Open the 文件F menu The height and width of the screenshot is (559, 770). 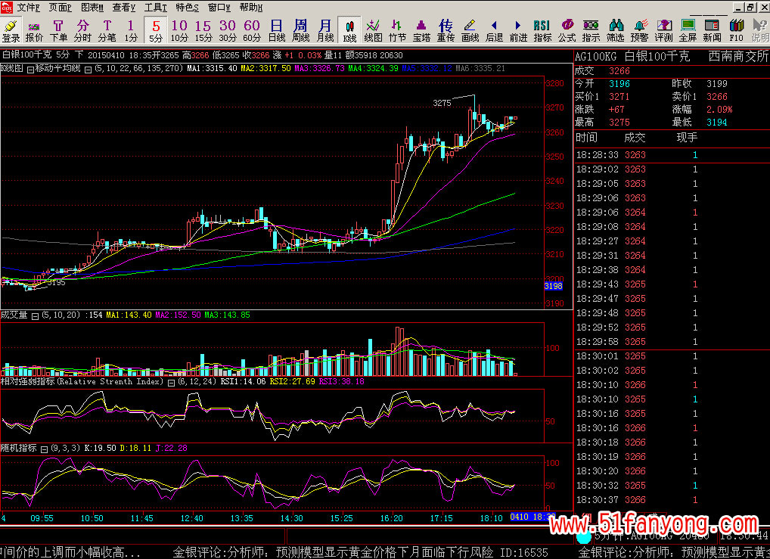tap(29, 8)
